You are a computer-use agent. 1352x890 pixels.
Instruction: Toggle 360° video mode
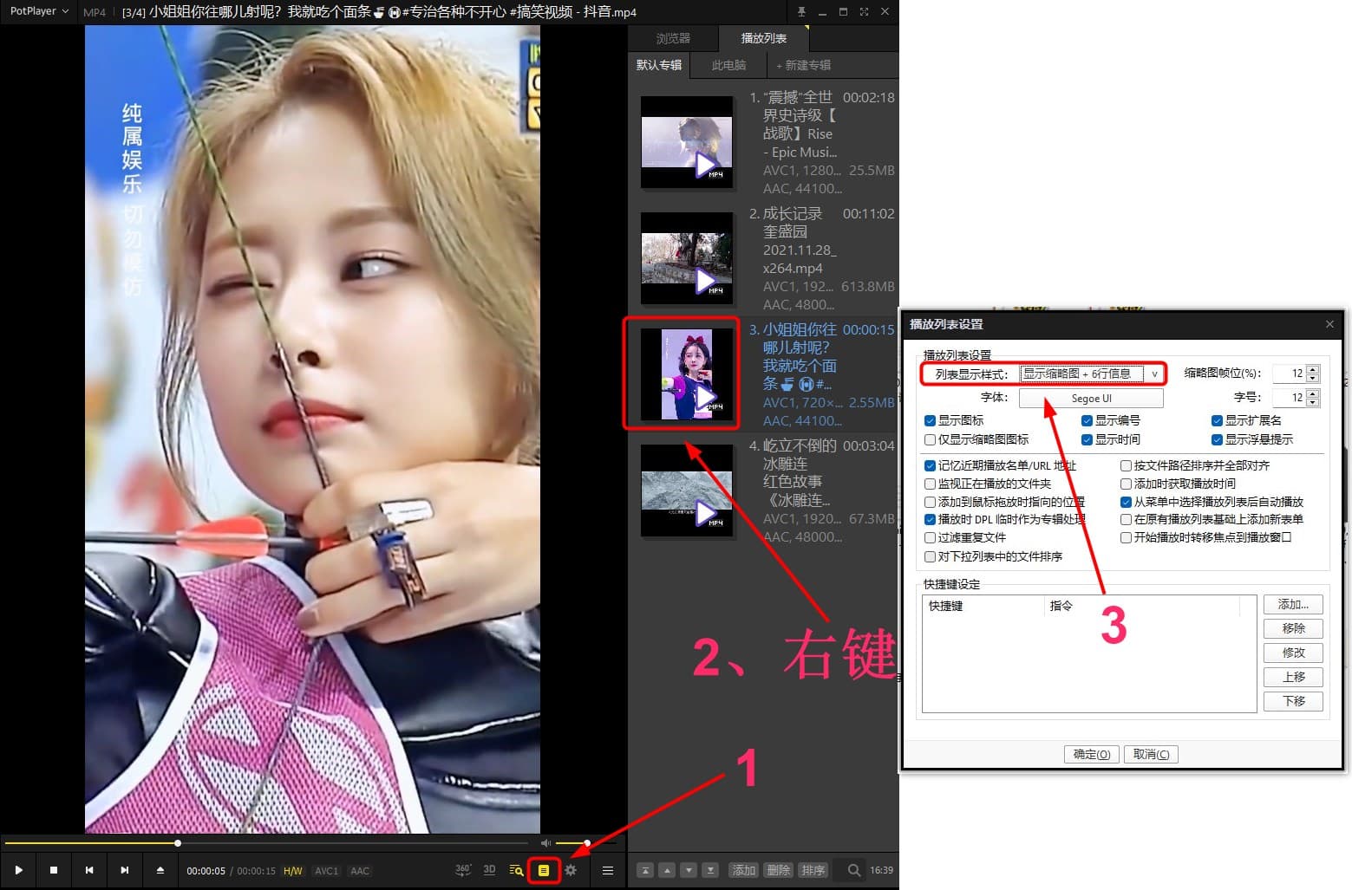[463, 870]
